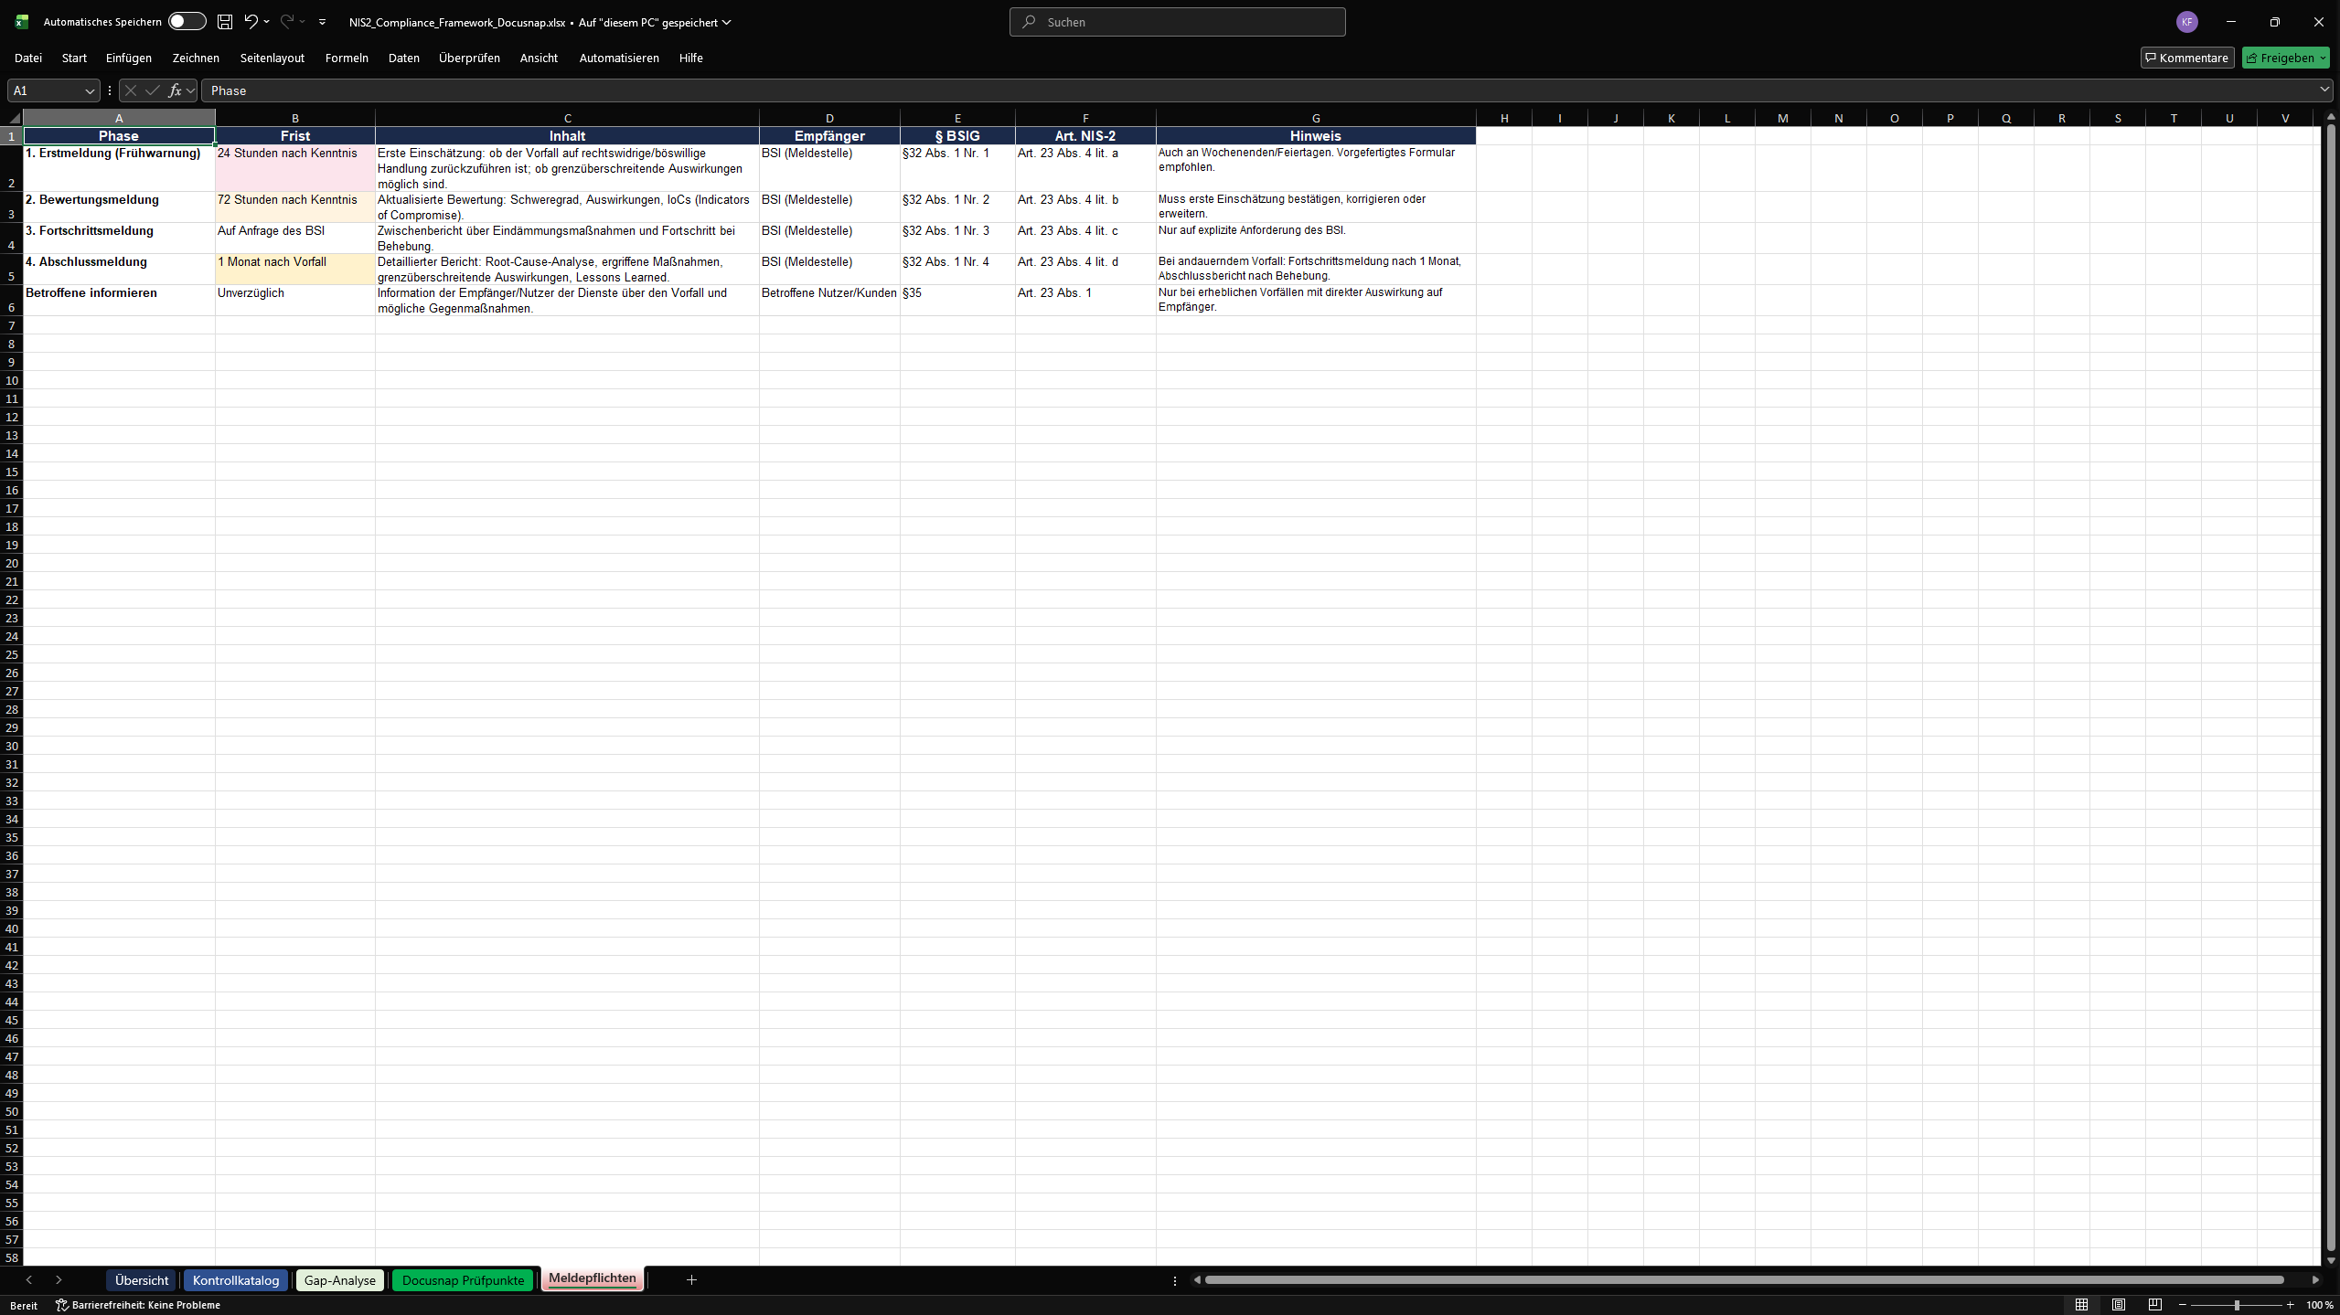This screenshot has width=2340, height=1315.
Task: Expand the formula bar chevron
Action: click(2324, 90)
